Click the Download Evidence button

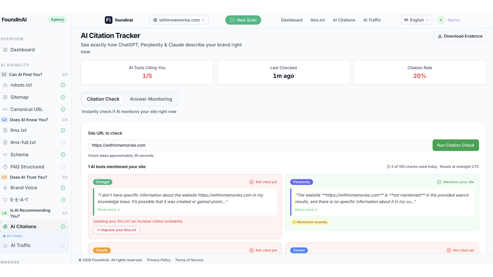[x=460, y=36]
